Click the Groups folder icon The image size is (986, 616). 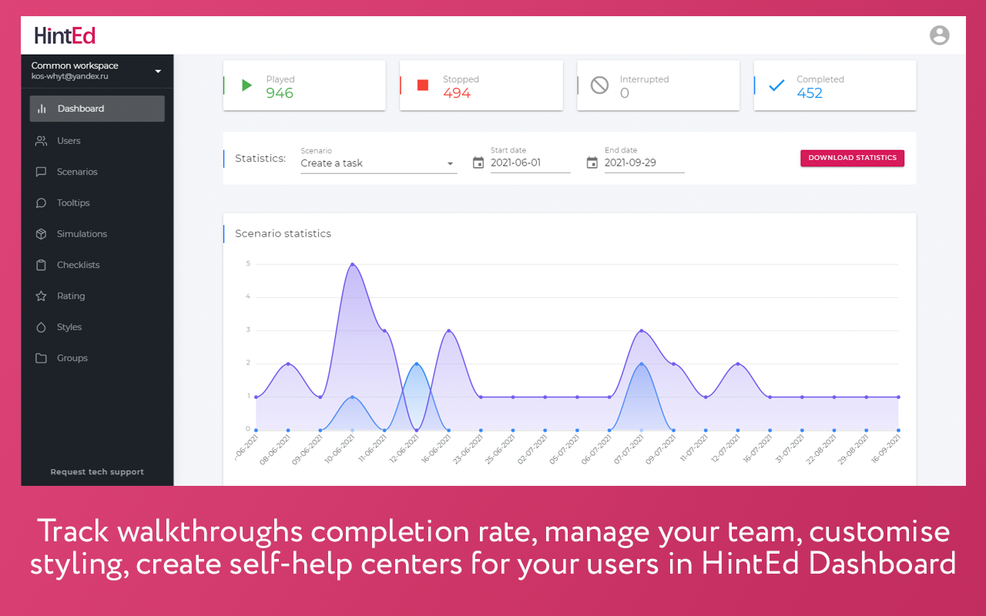point(42,358)
